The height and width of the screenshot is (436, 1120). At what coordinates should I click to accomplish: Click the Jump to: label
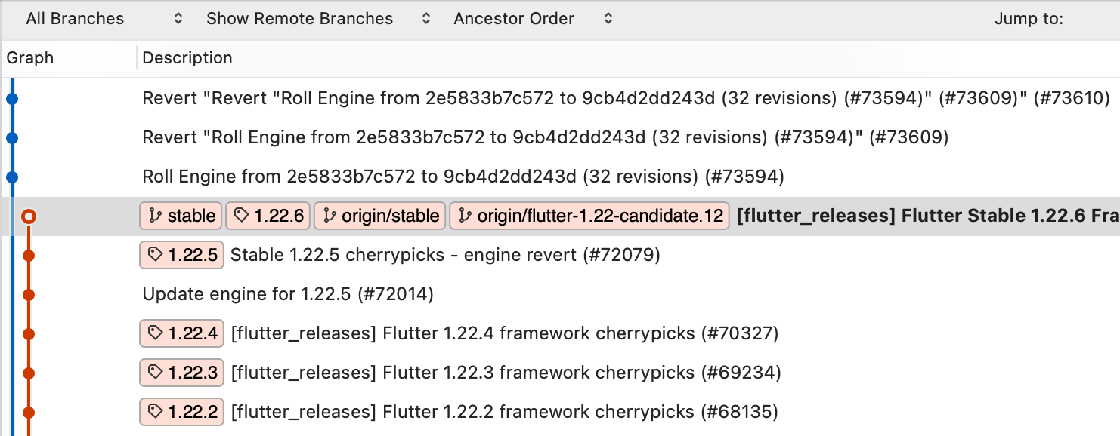coord(1029,19)
